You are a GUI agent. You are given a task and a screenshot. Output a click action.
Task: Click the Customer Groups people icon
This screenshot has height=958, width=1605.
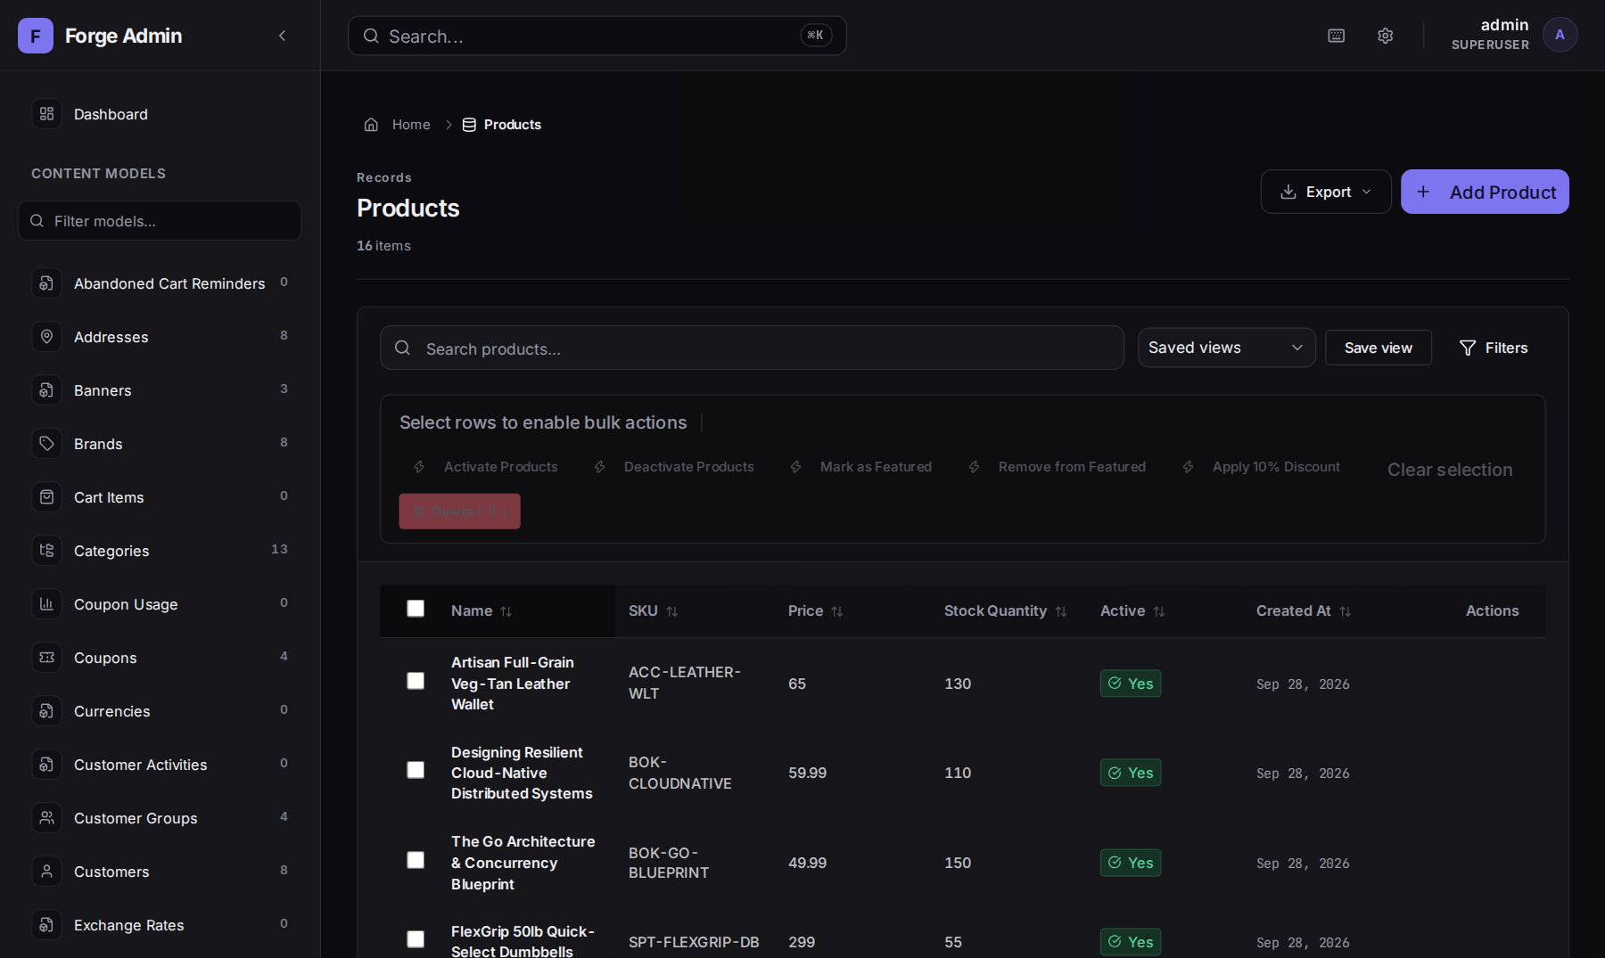click(47, 818)
